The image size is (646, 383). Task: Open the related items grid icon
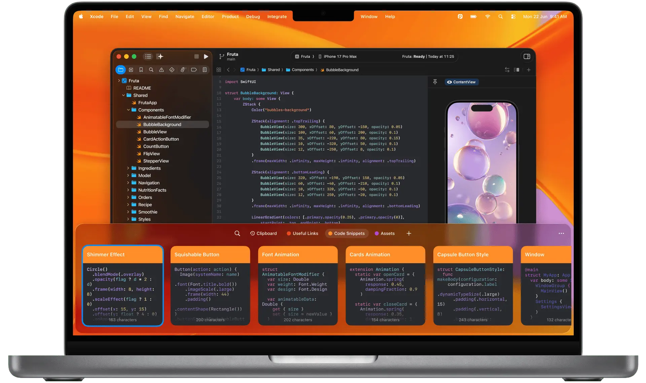pyautogui.click(x=219, y=70)
